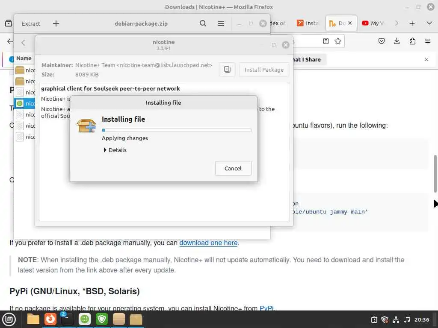
Task: Click the clock showing 20:36
Action: pos(422,319)
